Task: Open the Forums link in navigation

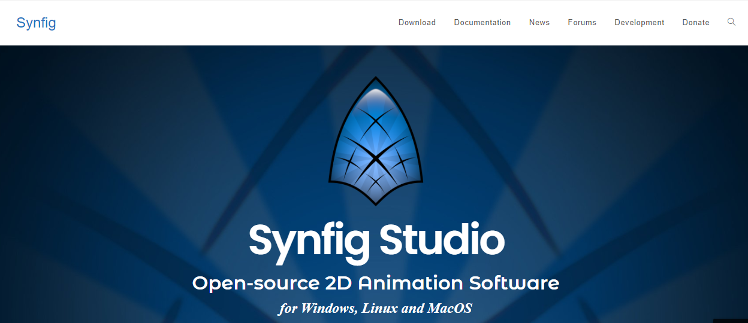Action: [x=582, y=23]
